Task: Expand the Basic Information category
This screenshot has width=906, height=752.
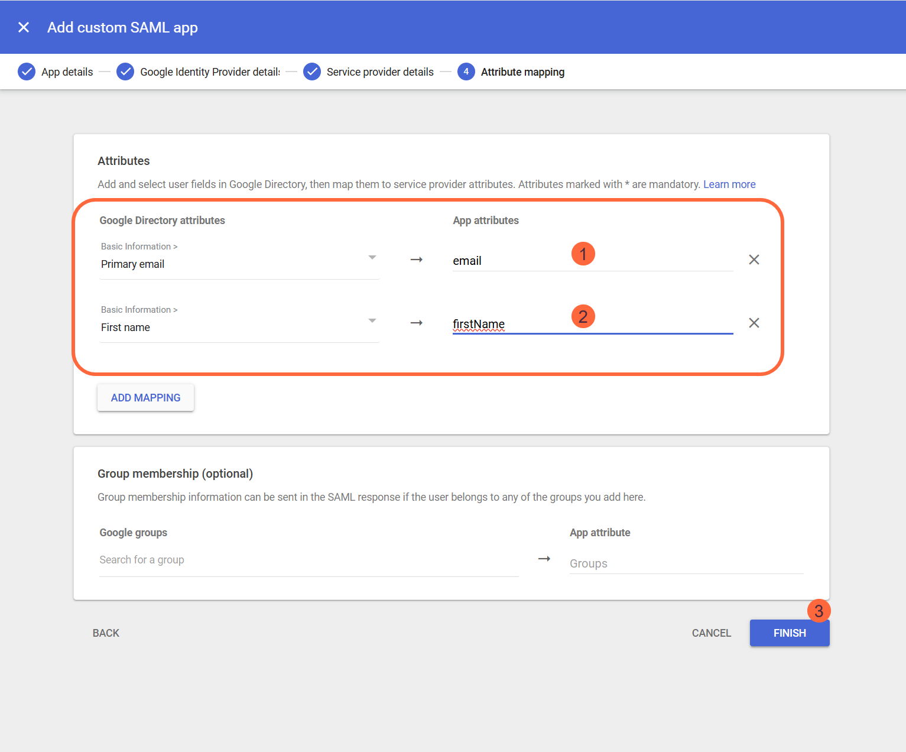Action: click(x=139, y=246)
